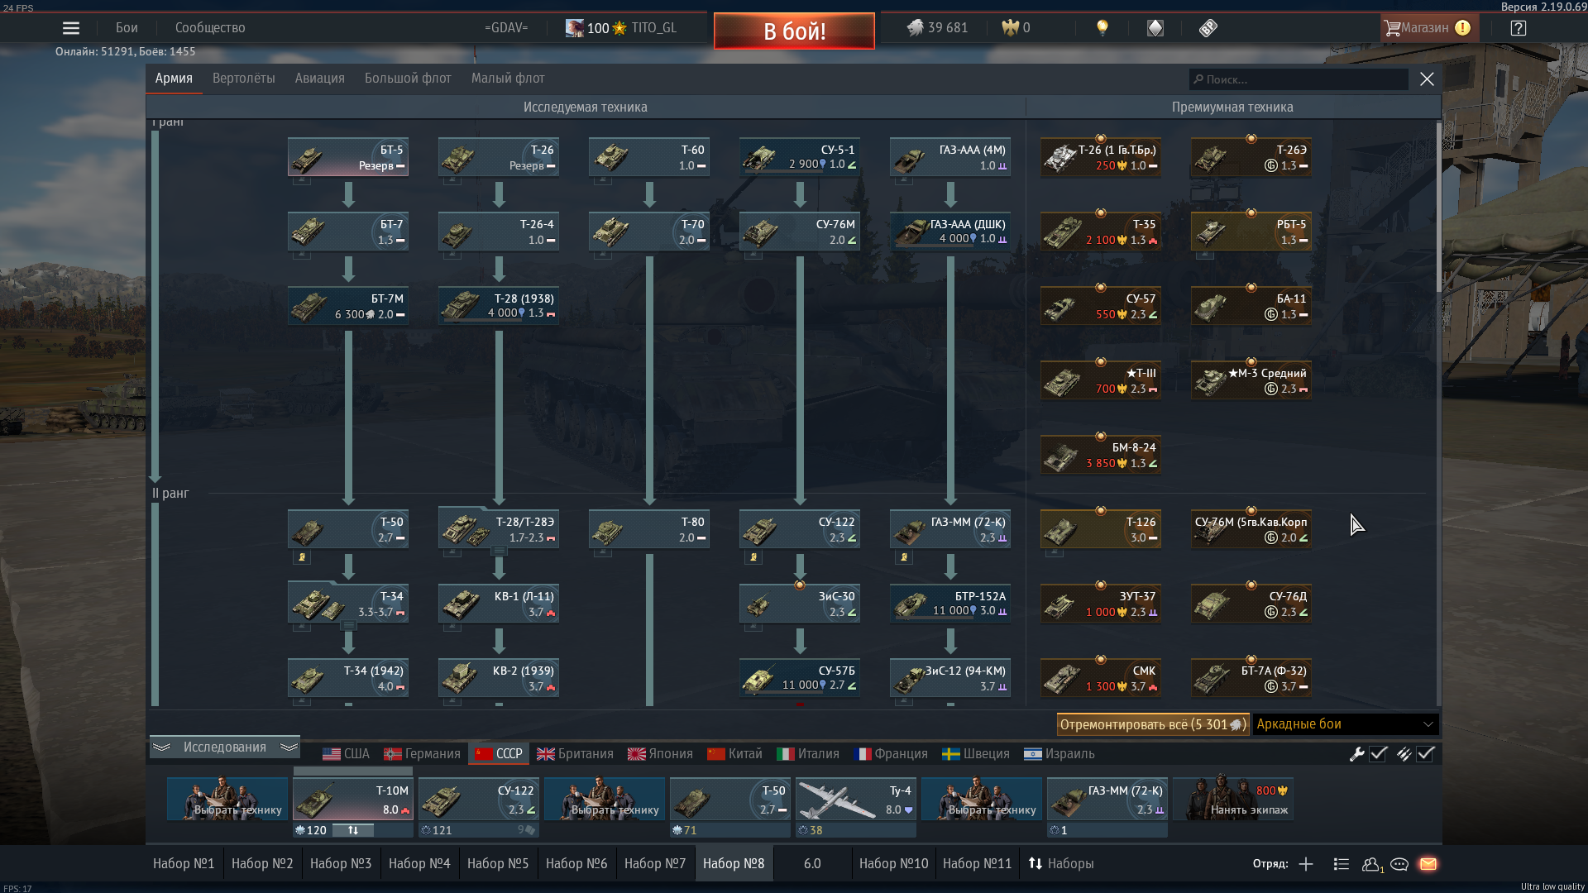The image size is (1588, 893).
Task: Switch to preset Набор №1
Action: click(x=184, y=864)
